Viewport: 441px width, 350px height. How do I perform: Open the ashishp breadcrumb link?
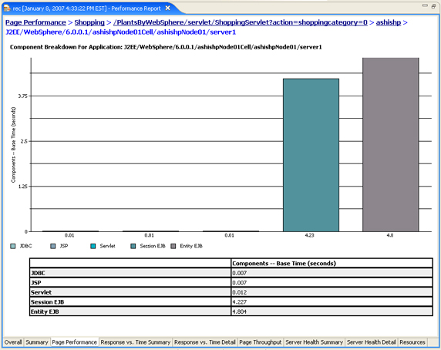point(389,22)
